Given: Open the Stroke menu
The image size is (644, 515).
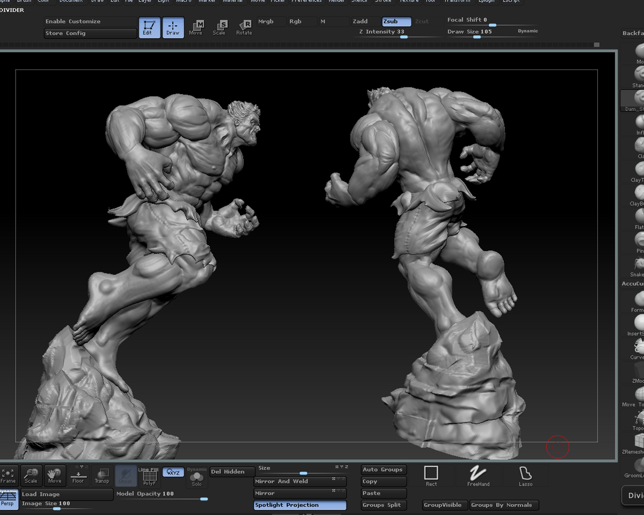Looking at the screenshot, I should pos(383,2).
